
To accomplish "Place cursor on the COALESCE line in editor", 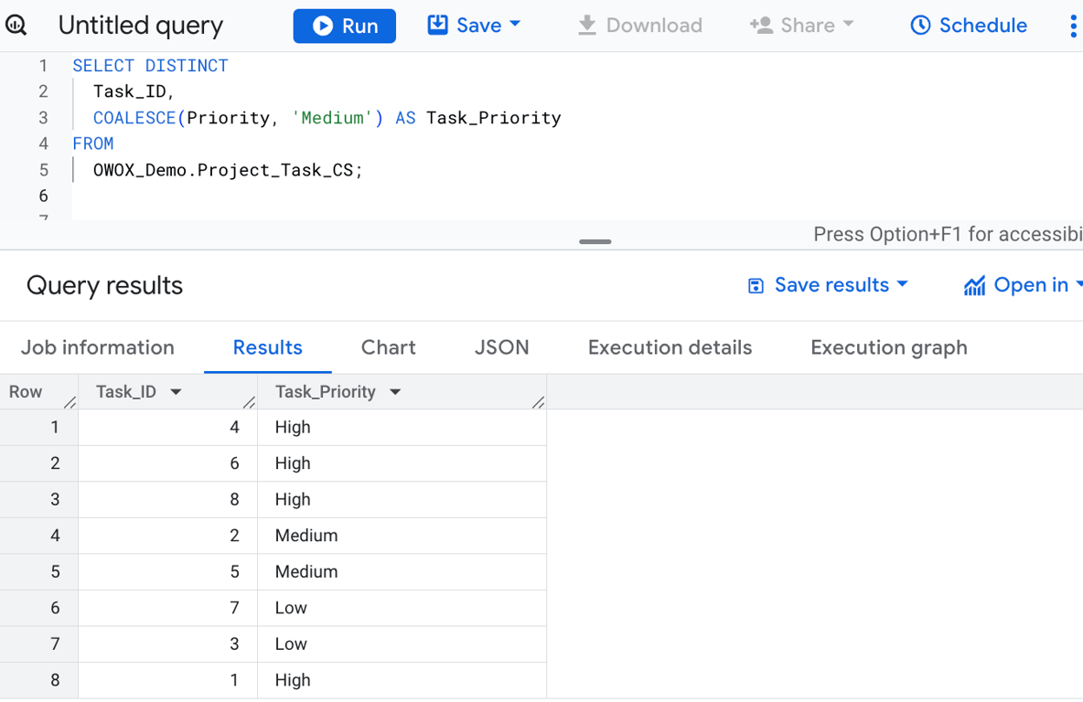I will (x=327, y=118).
